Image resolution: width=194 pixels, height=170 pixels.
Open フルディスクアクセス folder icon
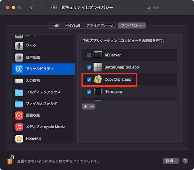tap(19, 92)
